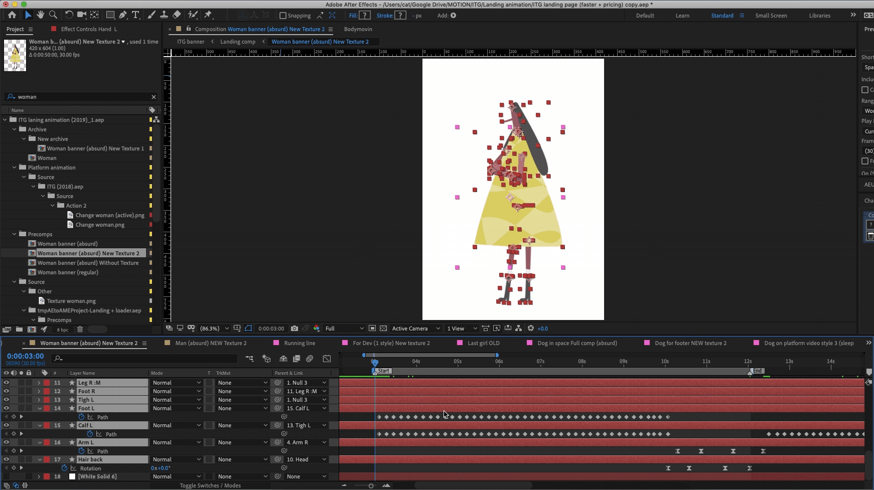Go to Landing comp breadcrumb
This screenshot has width=874, height=490.
(238, 42)
